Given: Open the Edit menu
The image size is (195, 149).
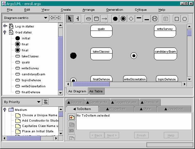Looking at the screenshot, I should pos(27,10).
